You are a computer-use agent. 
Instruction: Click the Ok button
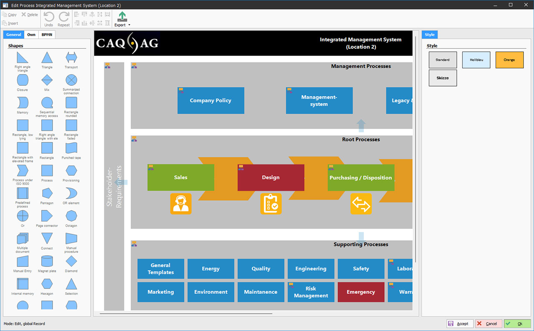(517, 324)
